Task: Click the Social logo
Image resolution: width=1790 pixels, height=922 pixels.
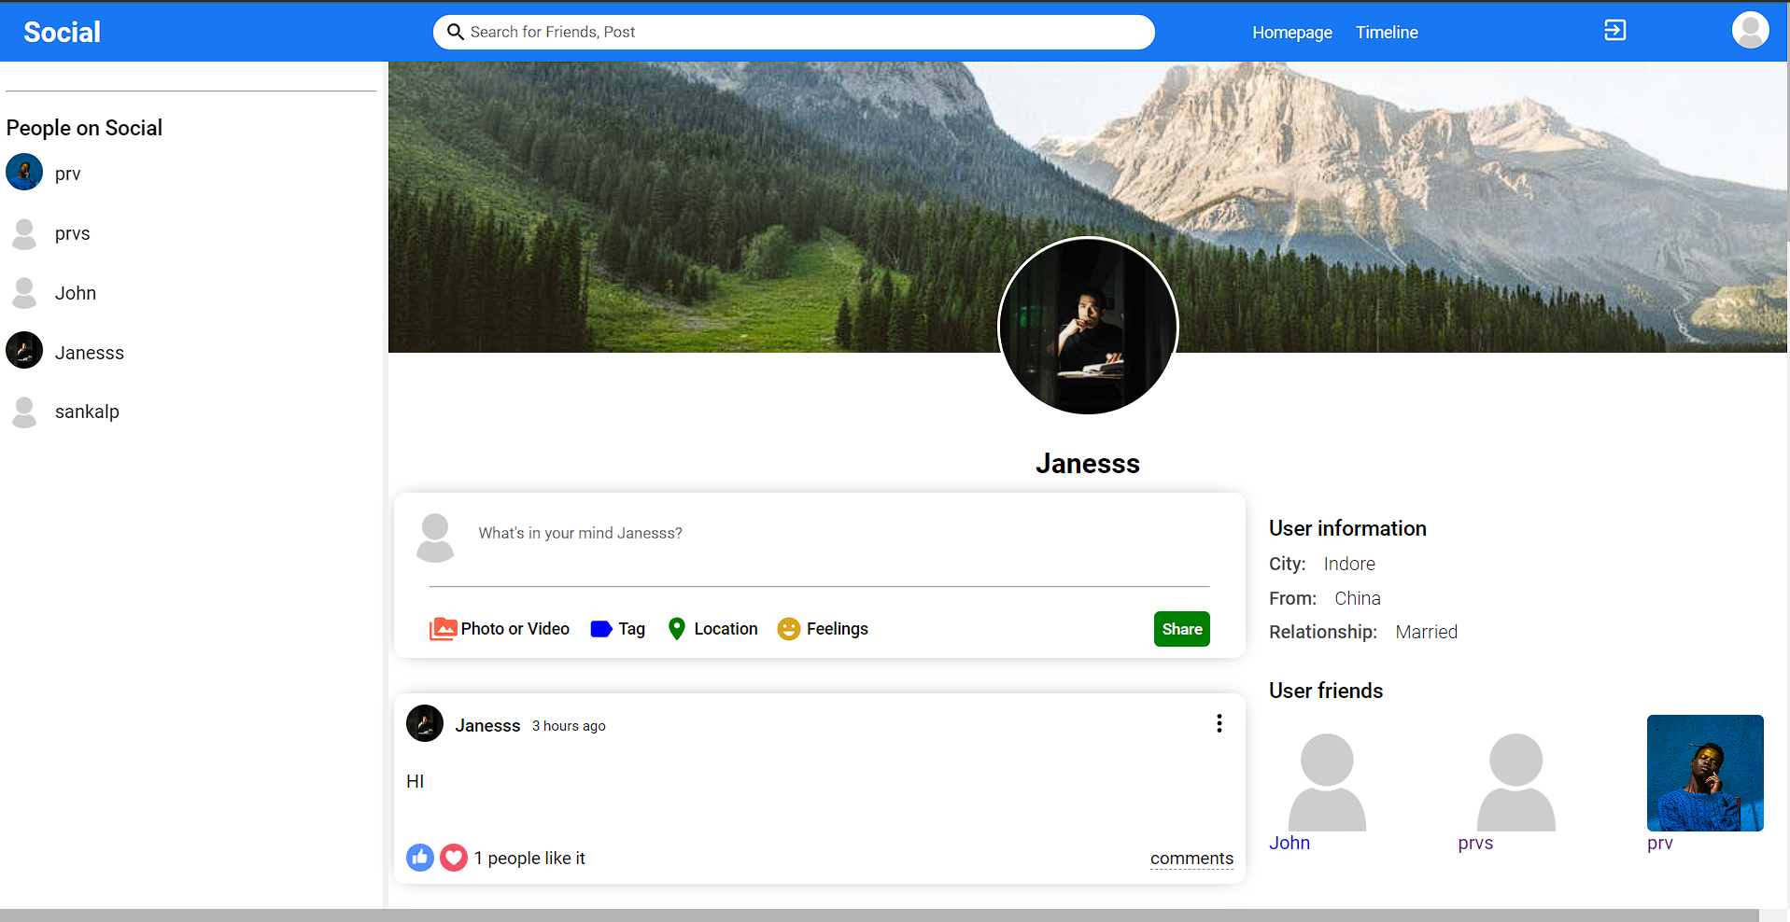Action: click(x=62, y=32)
